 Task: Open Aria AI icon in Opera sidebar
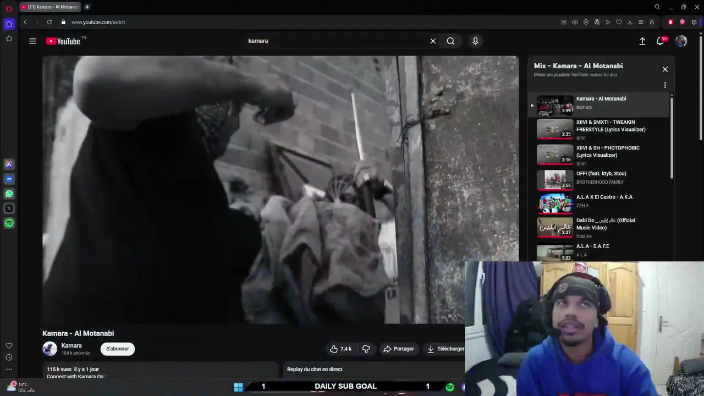pos(9,164)
